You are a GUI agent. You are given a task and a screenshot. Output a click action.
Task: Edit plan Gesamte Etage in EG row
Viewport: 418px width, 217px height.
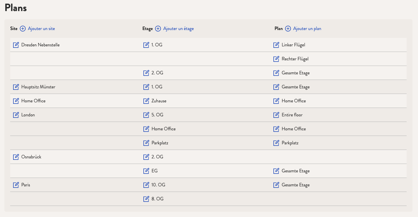coord(276,171)
